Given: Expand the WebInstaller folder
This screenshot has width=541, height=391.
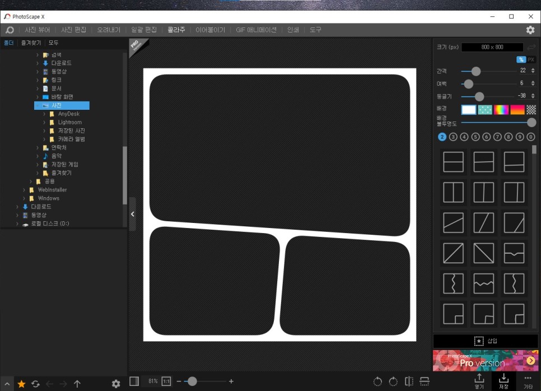Looking at the screenshot, I should click(x=24, y=190).
